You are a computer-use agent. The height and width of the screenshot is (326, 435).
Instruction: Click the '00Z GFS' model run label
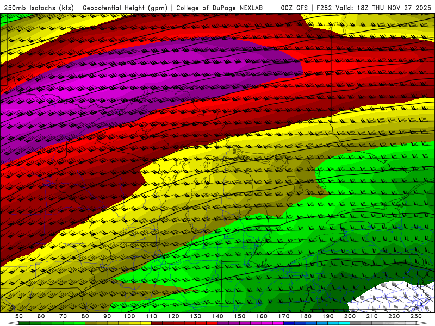point(294,8)
